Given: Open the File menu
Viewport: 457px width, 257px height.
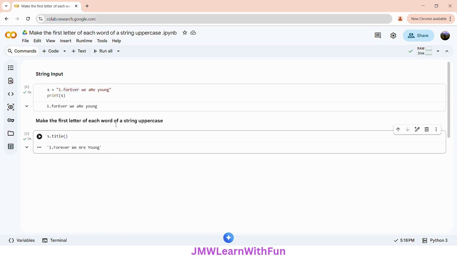Looking at the screenshot, I should pyautogui.click(x=25, y=41).
